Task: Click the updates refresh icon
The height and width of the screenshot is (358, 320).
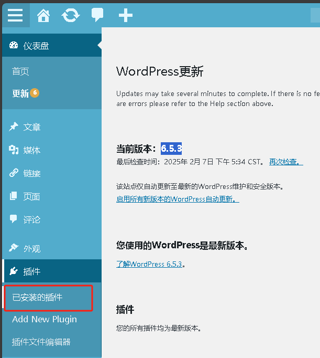Action: click(71, 15)
